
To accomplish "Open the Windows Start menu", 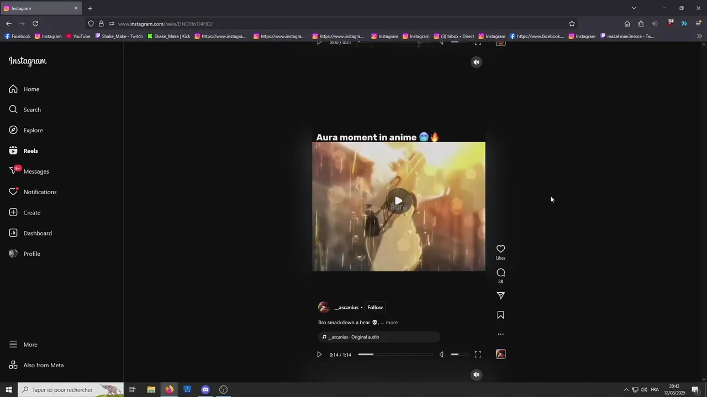I will (x=9, y=390).
